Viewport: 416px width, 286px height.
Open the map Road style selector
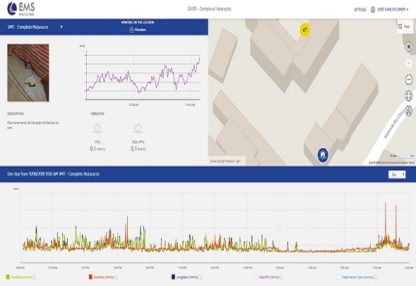click(x=405, y=27)
